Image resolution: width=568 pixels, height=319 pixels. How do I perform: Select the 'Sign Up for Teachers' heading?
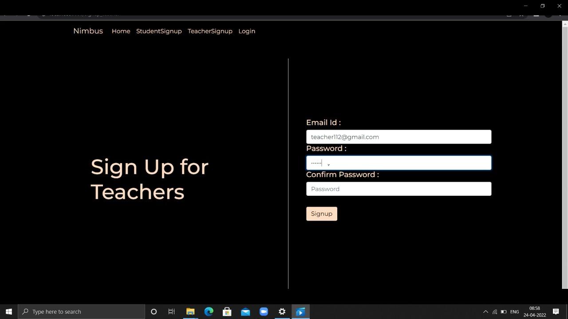click(150, 179)
